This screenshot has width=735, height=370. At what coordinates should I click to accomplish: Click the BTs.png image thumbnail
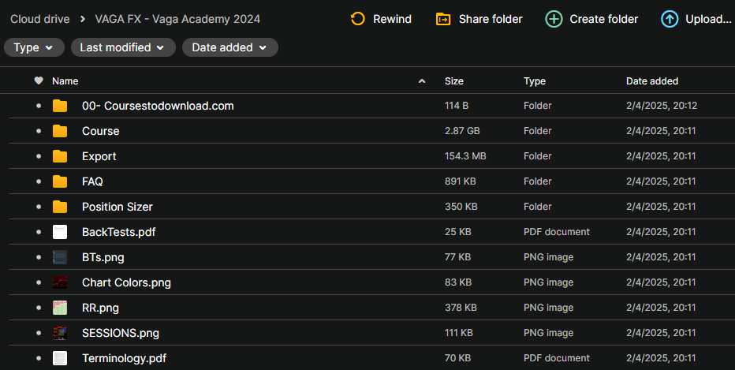pyautogui.click(x=59, y=257)
